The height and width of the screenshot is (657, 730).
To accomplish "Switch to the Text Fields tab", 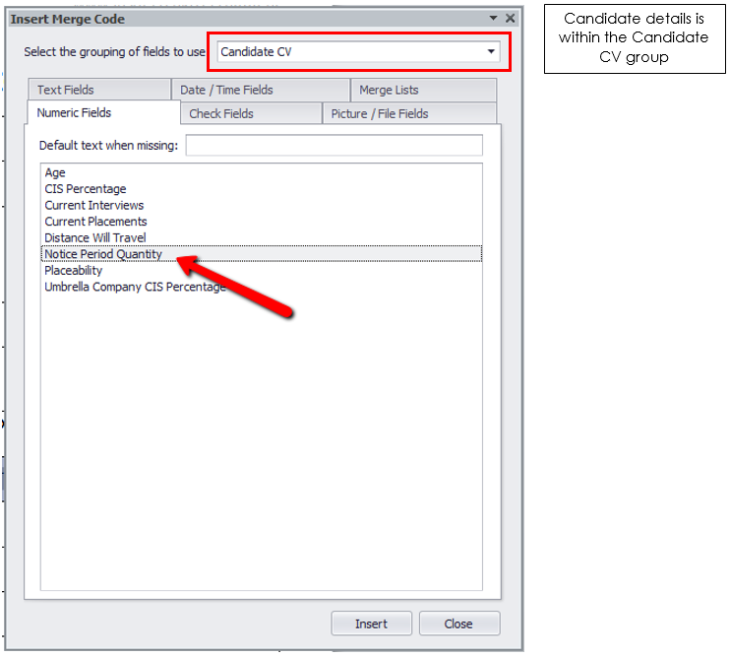I will point(66,90).
